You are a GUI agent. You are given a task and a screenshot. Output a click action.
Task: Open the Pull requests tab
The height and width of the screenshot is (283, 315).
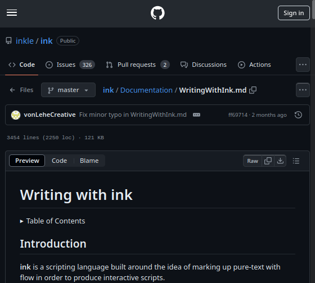(x=138, y=65)
